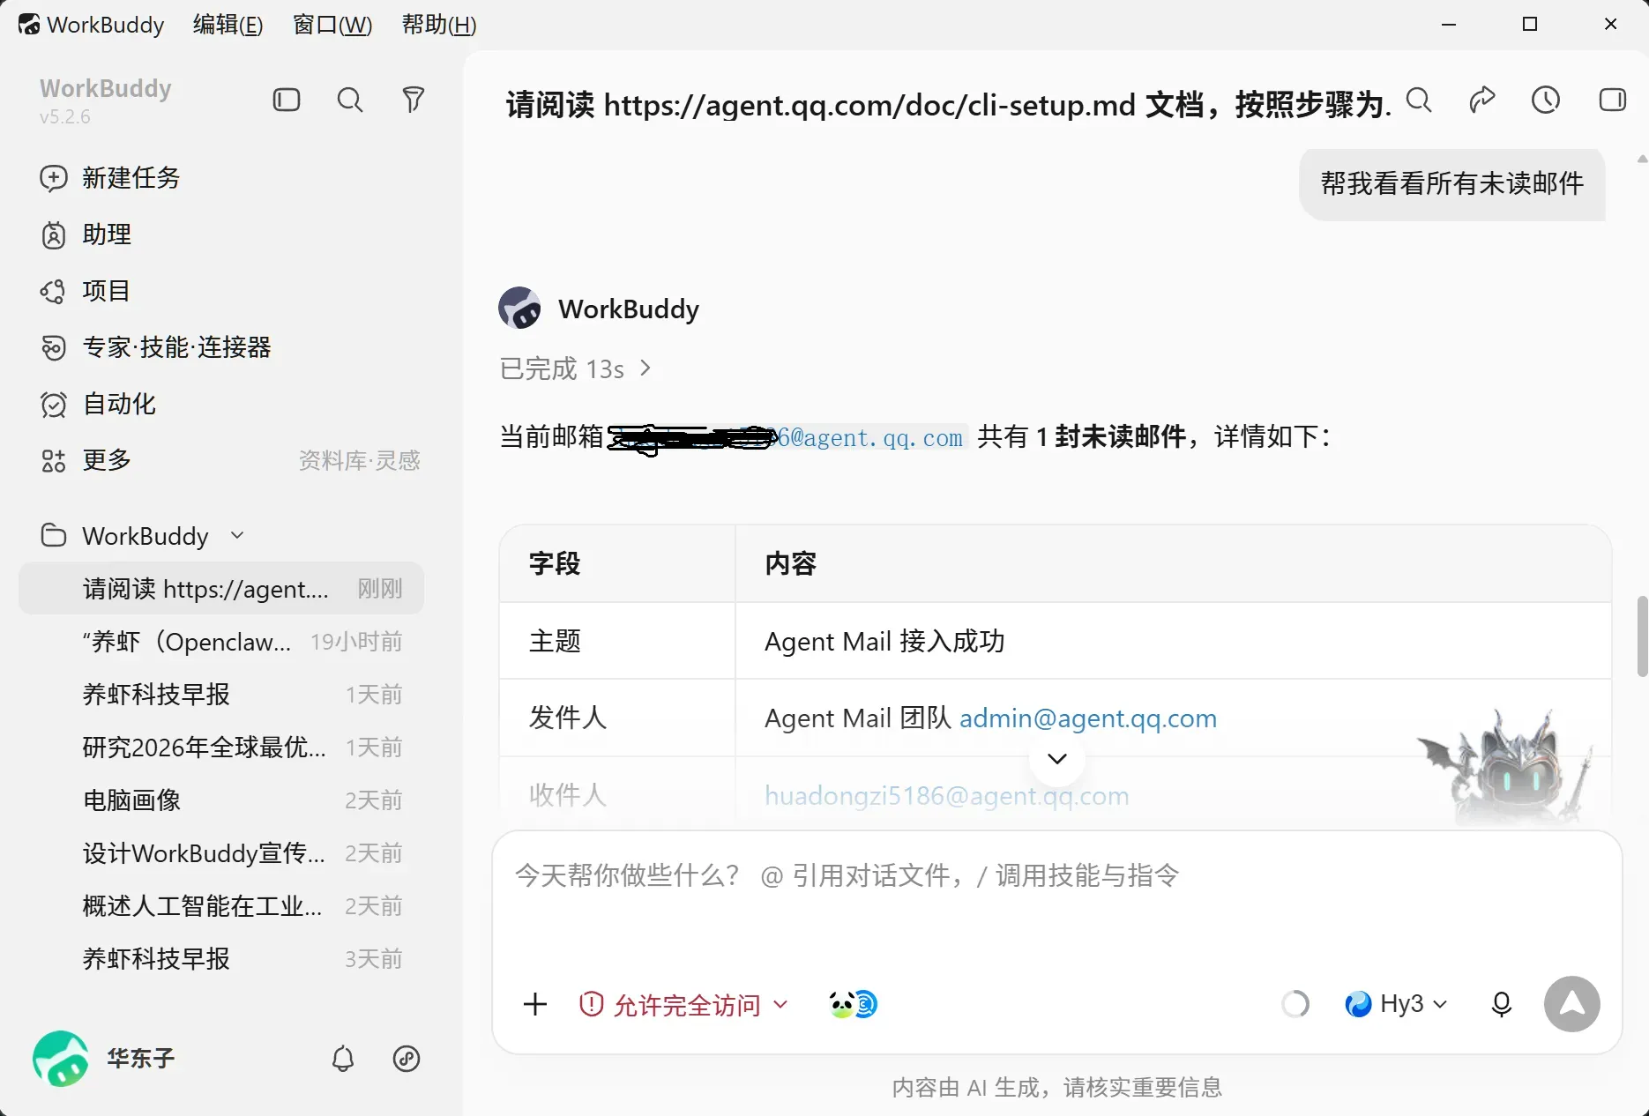Viewport: 1649px width, 1116px height.
Task: Click the 内容 column header
Action: (x=1174, y=563)
